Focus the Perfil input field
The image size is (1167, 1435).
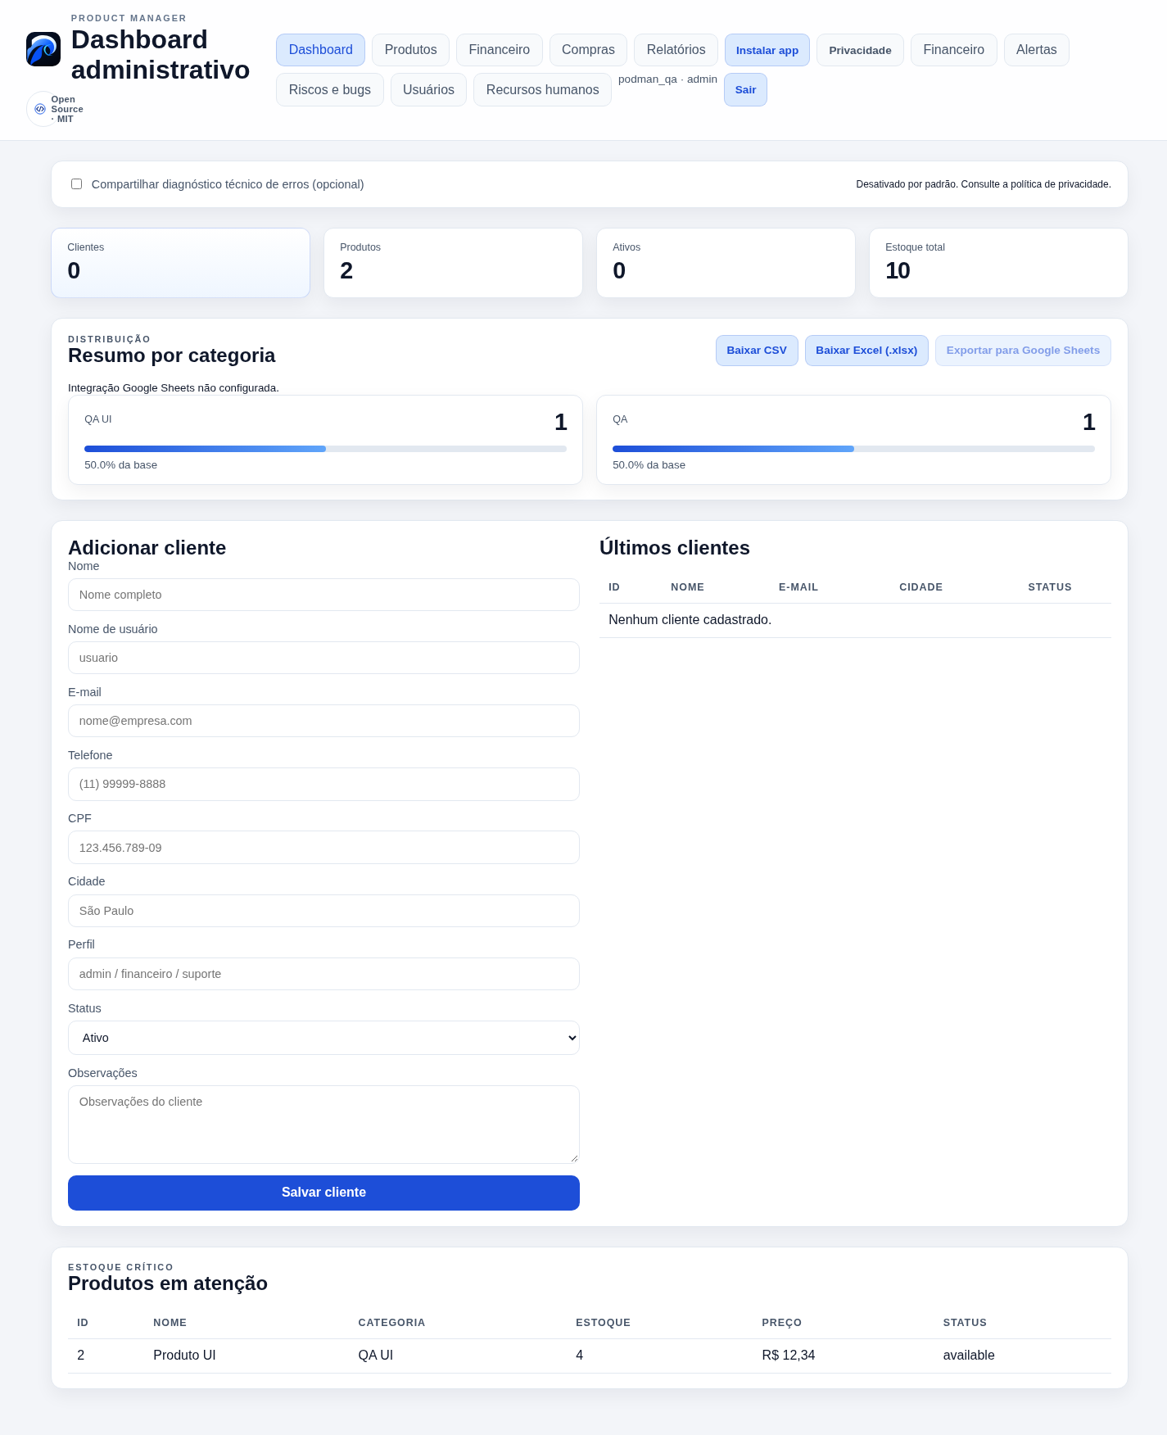pos(323,974)
